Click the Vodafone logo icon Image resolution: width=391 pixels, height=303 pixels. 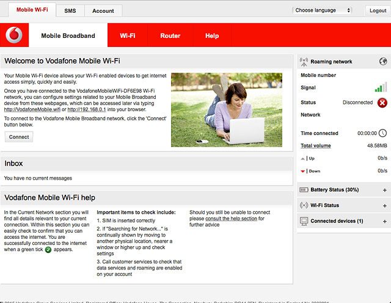(x=13, y=35)
